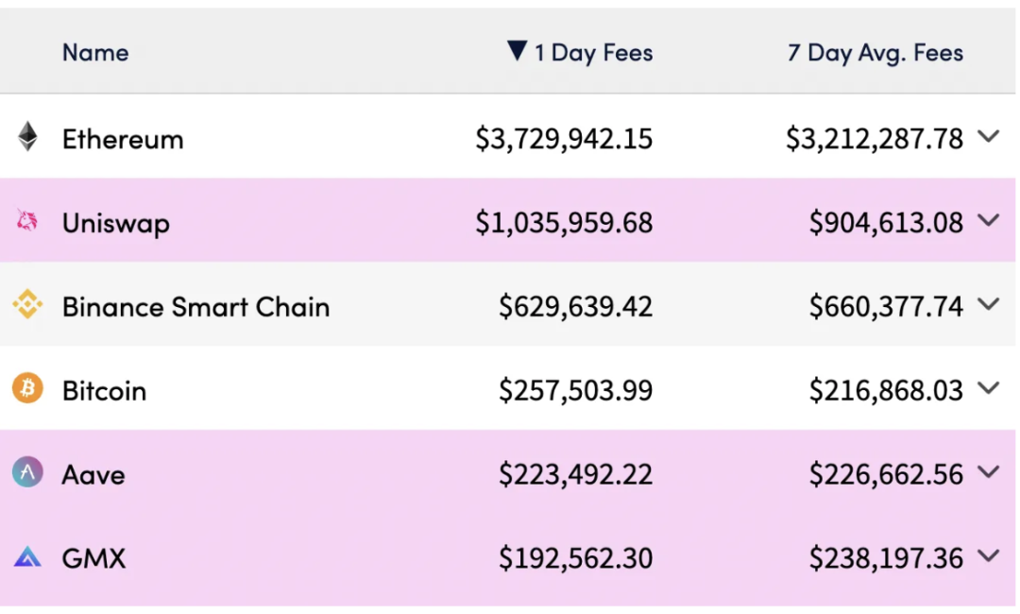Expand the Aave row chevron

988,472
